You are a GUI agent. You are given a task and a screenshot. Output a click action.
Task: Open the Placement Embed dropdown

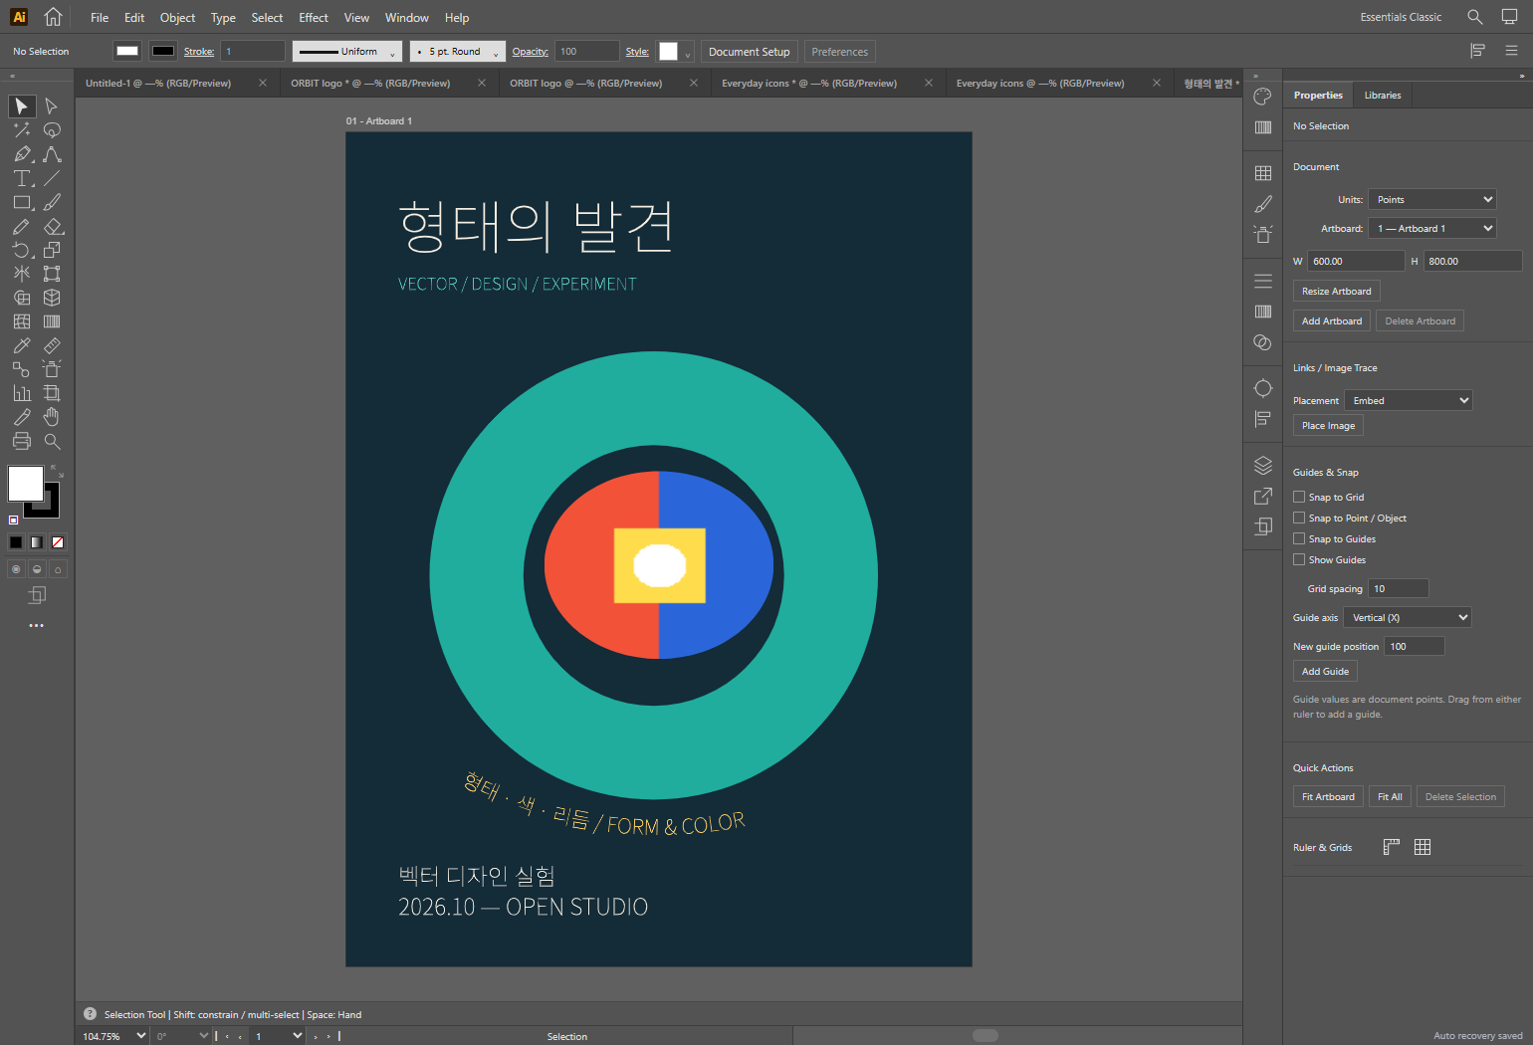pyautogui.click(x=1408, y=400)
